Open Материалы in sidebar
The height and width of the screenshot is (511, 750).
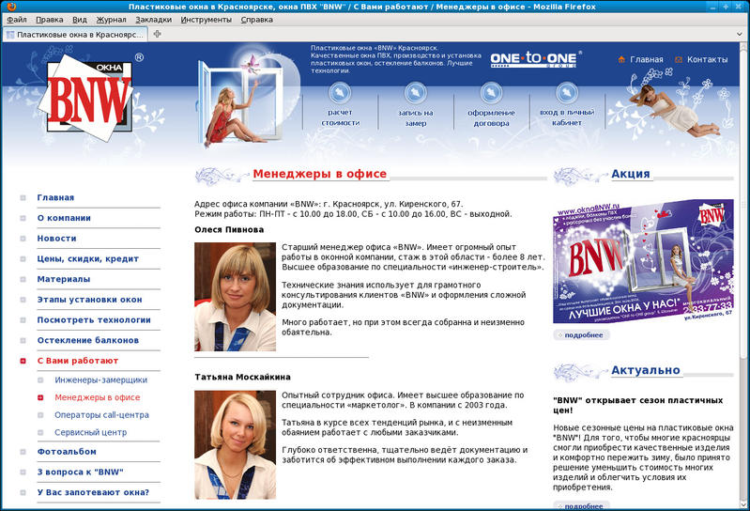64,279
